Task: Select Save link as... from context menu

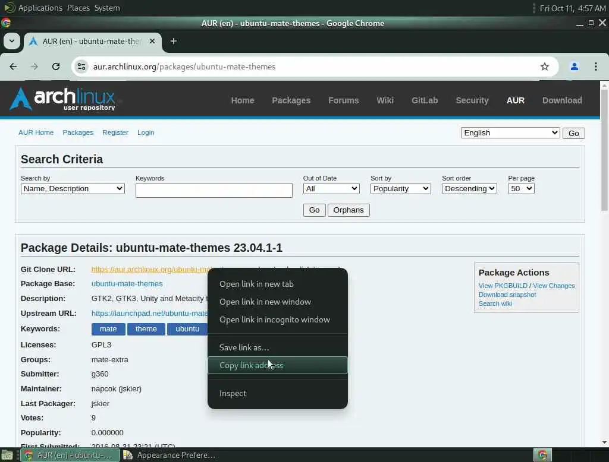Action: point(278,347)
